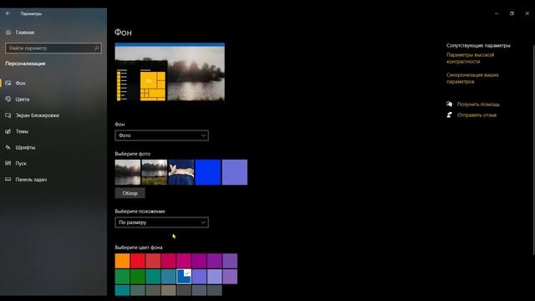Image resolution: width=535 pixels, height=301 pixels.
Task: Open Шрифты via its letter icon
Action: [8, 147]
